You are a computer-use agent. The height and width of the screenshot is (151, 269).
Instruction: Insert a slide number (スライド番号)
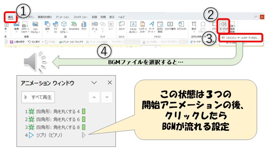click(170, 26)
